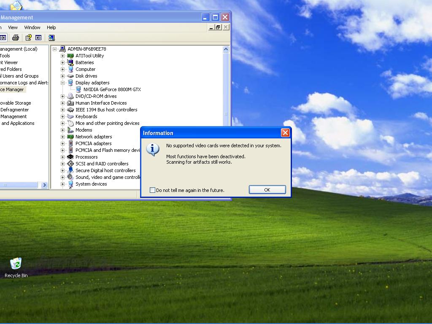This screenshot has width=432, height=324.
Task: Click the IEEE 1394 Bus host controllers icon
Action: click(70, 110)
